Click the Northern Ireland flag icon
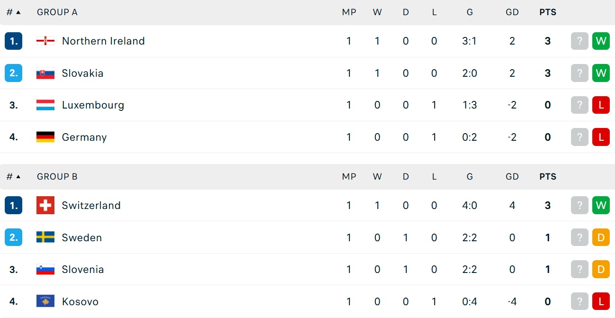This screenshot has height=318, width=615. click(45, 41)
